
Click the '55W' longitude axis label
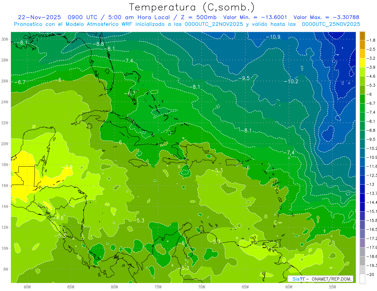pyautogui.click(x=332, y=287)
